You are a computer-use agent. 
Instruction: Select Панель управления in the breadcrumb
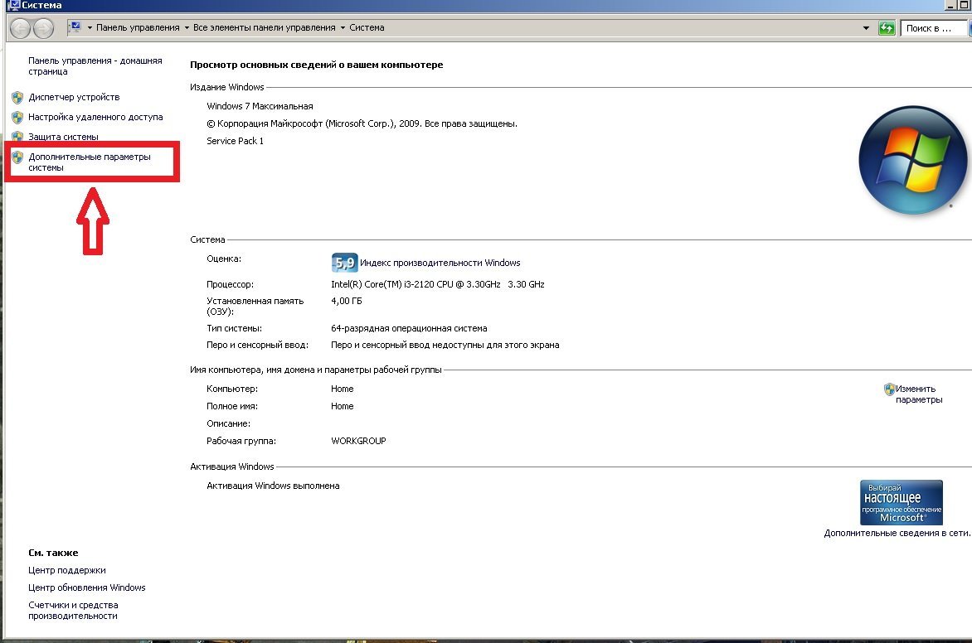coord(137,27)
